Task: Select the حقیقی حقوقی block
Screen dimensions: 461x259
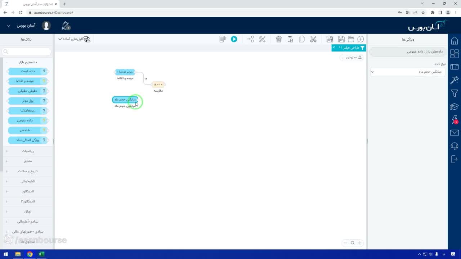Action: 27,91
